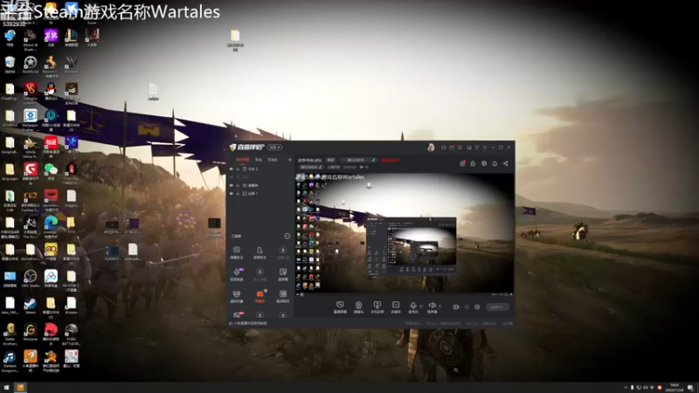
Task: Open League of Legends shortcut on desktop
Action: tap(72, 38)
